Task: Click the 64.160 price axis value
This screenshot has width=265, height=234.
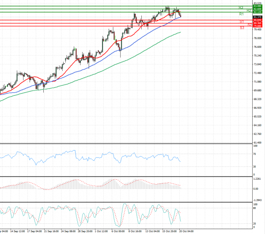Action: pos(257,125)
